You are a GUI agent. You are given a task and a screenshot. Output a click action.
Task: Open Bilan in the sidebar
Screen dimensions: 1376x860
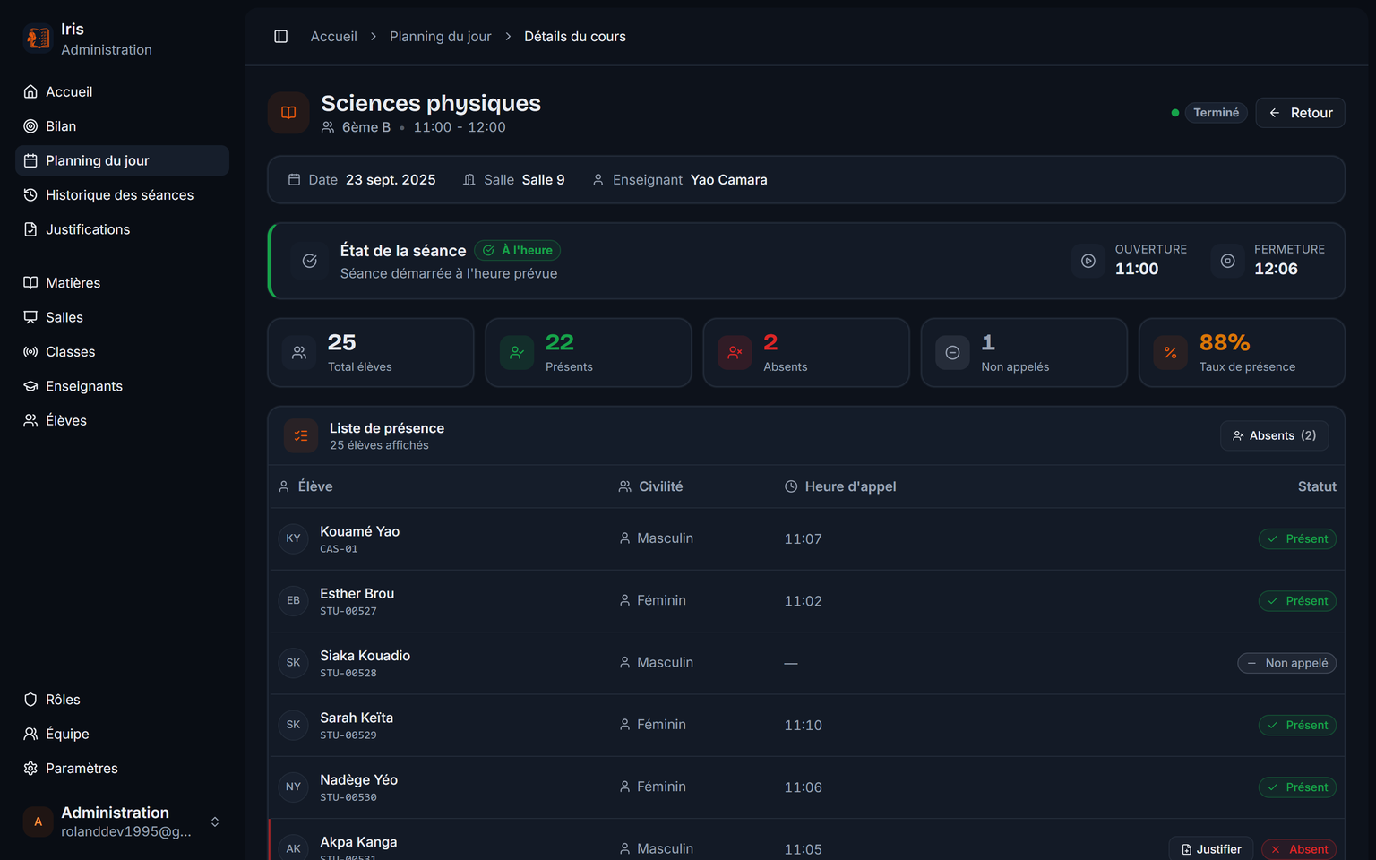123,126
